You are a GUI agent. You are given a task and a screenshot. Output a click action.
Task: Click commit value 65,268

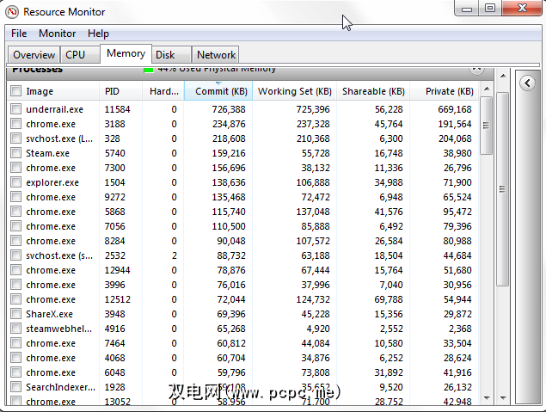[x=231, y=329]
